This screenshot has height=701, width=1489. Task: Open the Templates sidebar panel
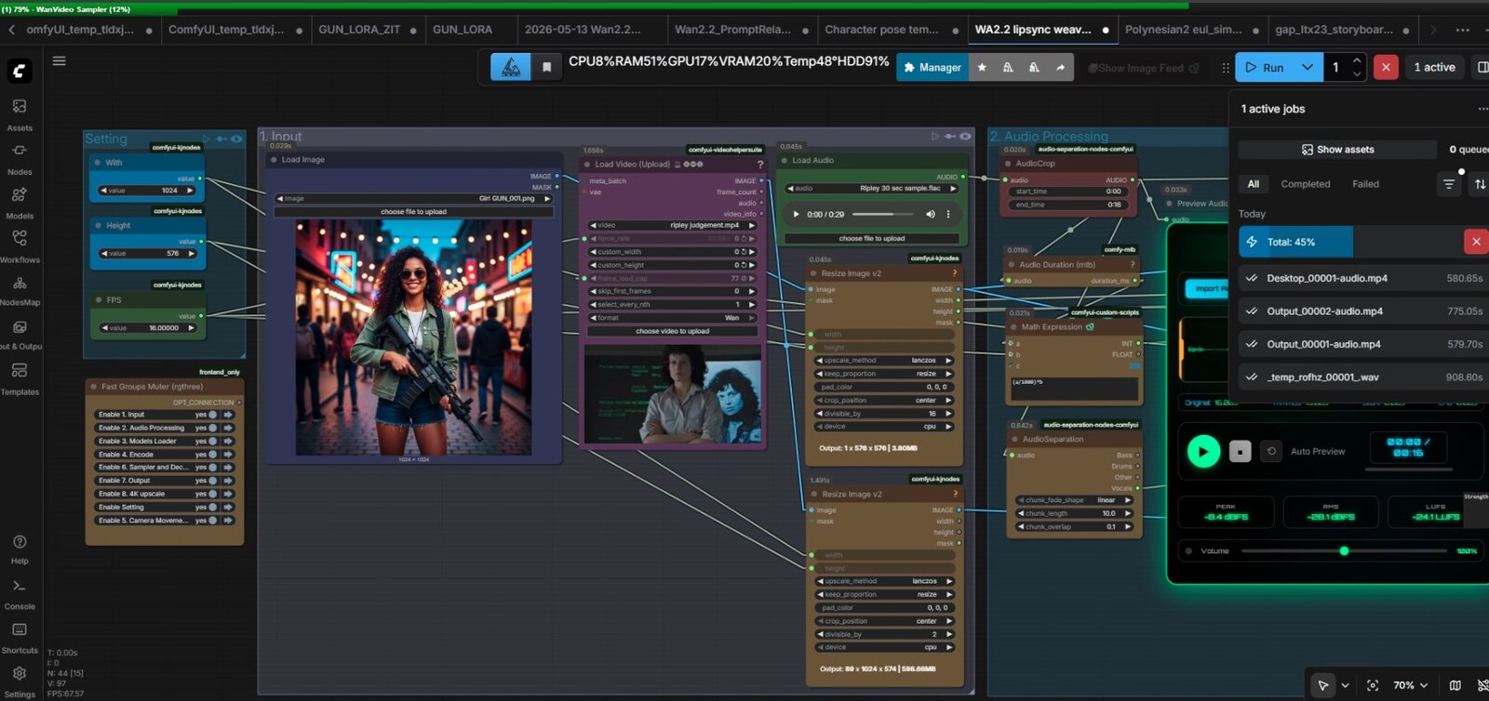tap(20, 377)
